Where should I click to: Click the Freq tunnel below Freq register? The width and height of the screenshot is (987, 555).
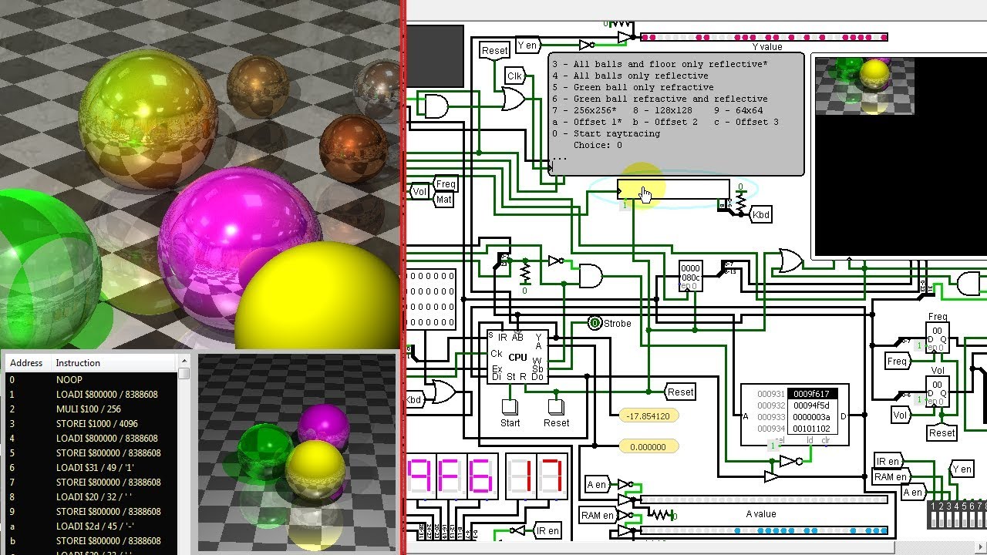tap(898, 361)
